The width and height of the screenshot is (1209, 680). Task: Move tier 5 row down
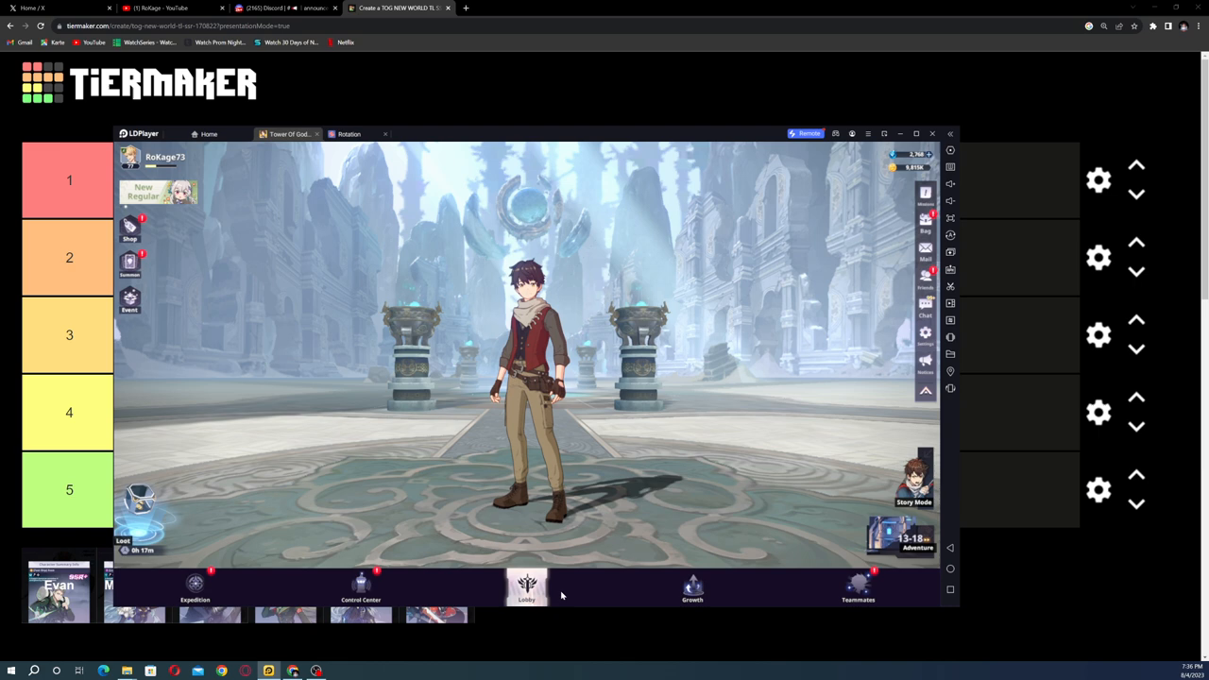pyautogui.click(x=1136, y=504)
